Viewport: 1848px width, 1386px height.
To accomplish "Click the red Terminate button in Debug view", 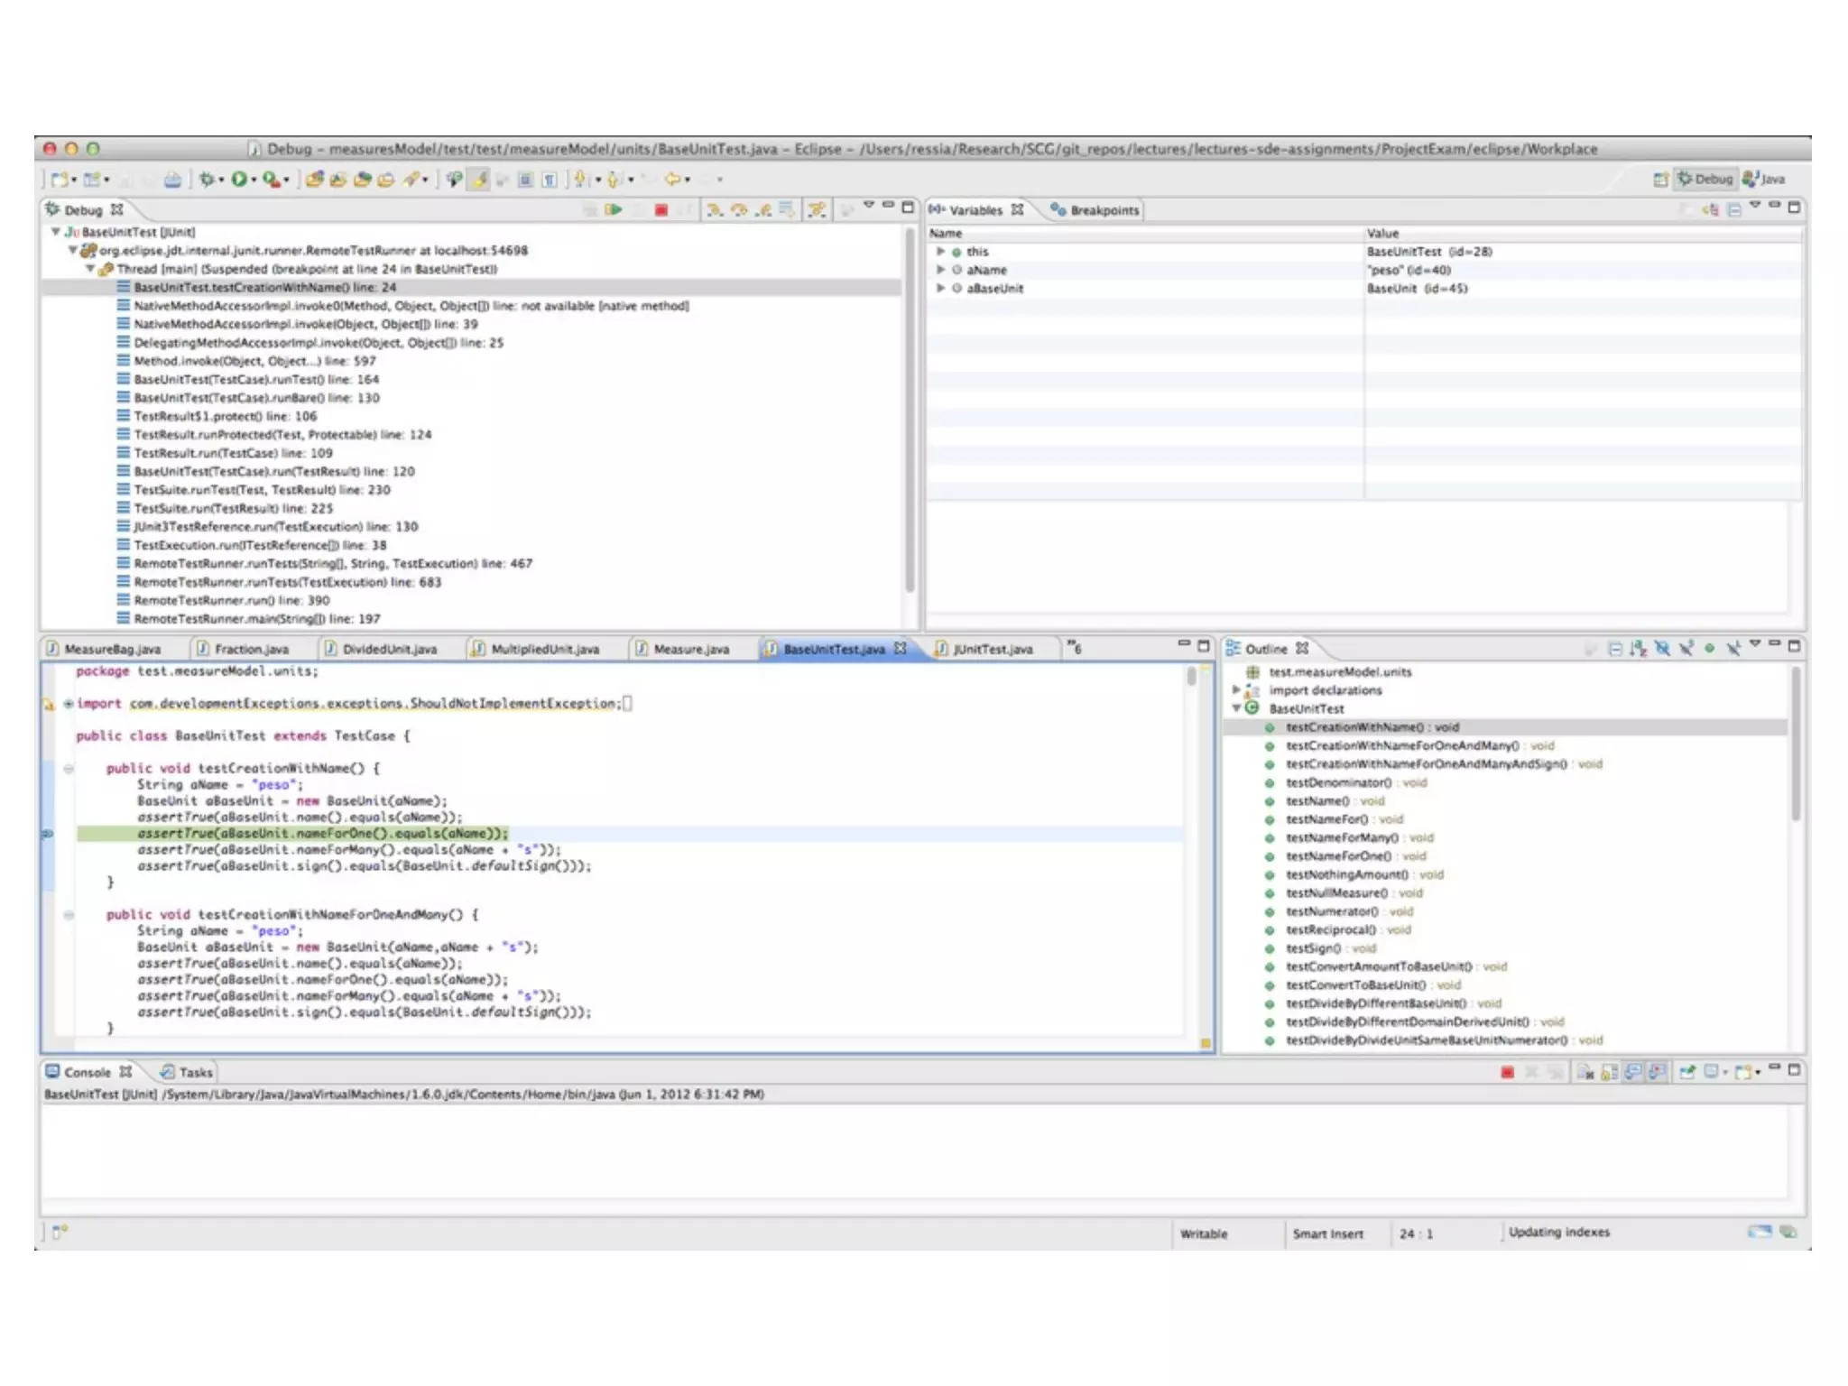I will (661, 210).
